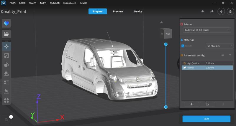Click the Redo arrow icon
Screen dimensions: 236x126
click(x=212, y=11)
